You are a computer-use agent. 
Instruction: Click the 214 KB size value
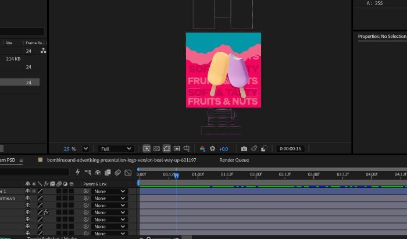point(13,59)
